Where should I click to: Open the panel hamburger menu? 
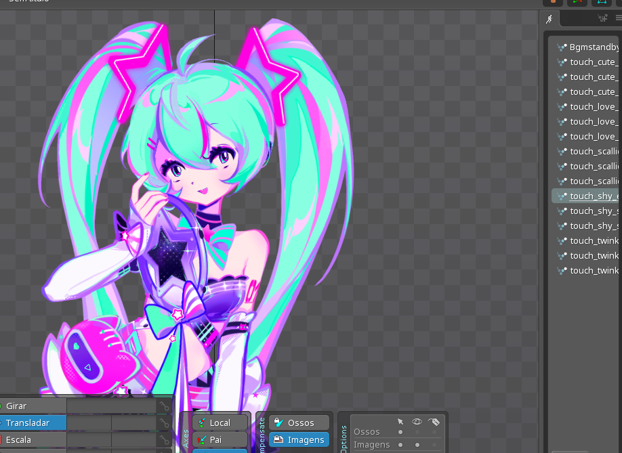coord(619,19)
